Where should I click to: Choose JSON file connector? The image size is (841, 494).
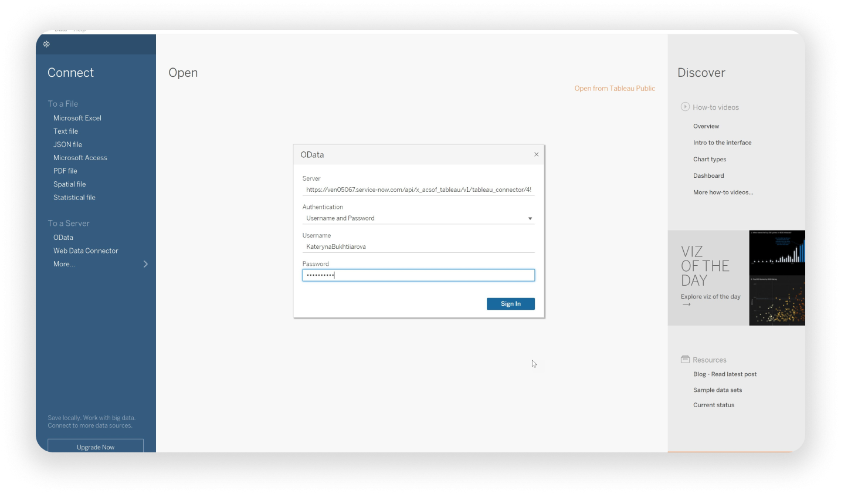pyautogui.click(x=67, y=144)
